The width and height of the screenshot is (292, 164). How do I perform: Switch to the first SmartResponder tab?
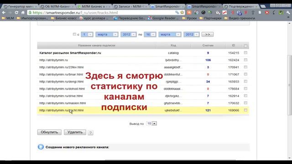point(167,6)
